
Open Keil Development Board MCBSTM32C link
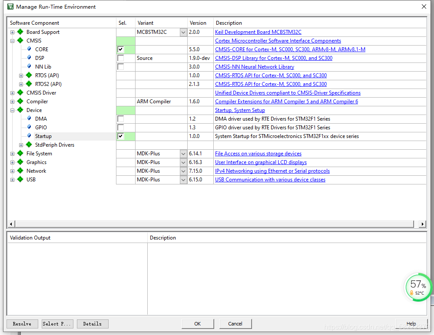[x=258, y=32]
